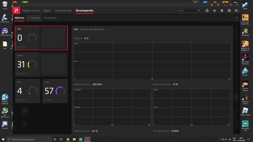Open the web browser globe icon

pyautogui.click(x=207, y=11)
